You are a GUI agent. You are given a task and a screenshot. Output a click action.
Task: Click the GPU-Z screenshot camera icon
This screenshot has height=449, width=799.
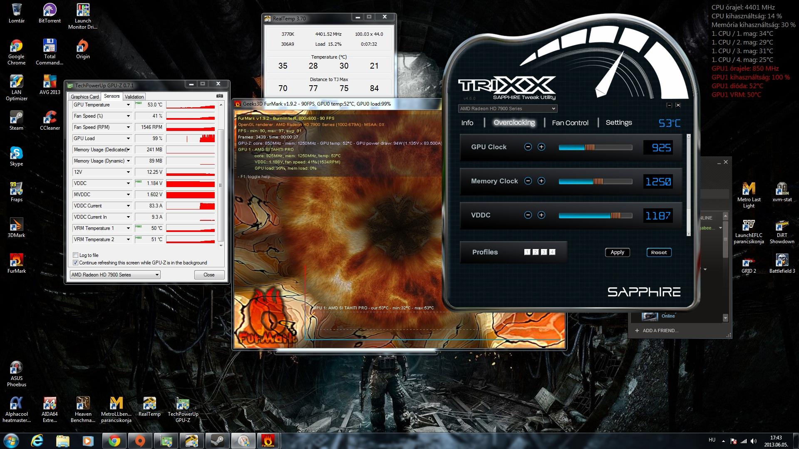tap(220, 96)
